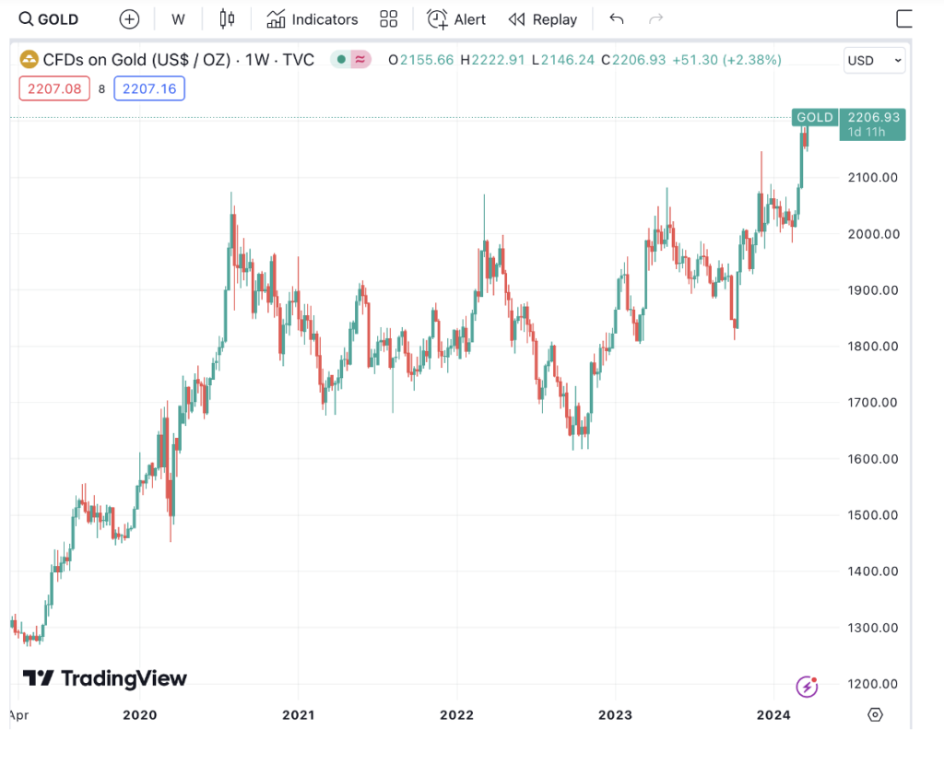This screenshot has width=944, height=777.
Task: Open chart settings hexagon icon
Action: pyautogui.click(x=875, y=714)
